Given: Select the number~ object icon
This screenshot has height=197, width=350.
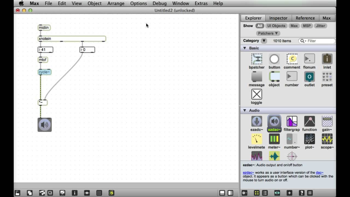Looking at the screenshot, I should 292,139.
